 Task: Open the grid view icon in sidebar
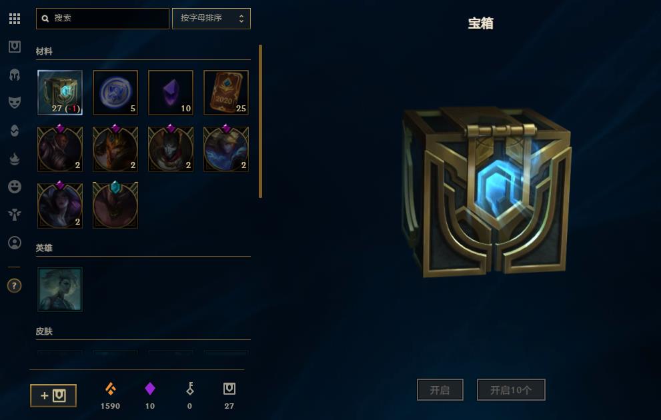14,19
